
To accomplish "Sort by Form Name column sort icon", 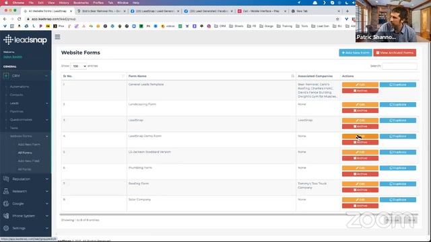I will pyautogui.click(x=292, y=76).
